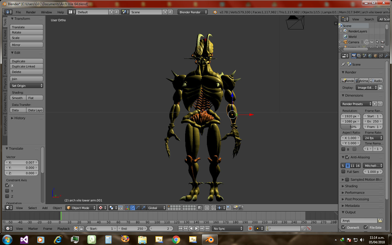The height and width of the screenshot is (245, 392).
Task: Click the lock layers to scene icon
Action: pyautogui.click(x=200, y=208)
